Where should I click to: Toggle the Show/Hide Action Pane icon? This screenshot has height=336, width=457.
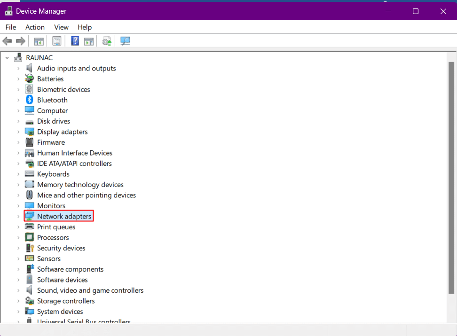click(89, 41)
